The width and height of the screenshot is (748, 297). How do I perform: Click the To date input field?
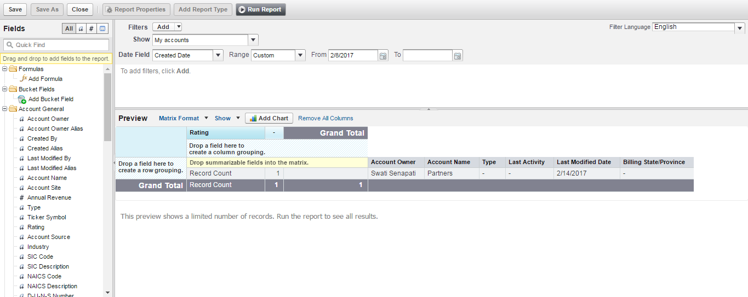click(x=428, y=55)
